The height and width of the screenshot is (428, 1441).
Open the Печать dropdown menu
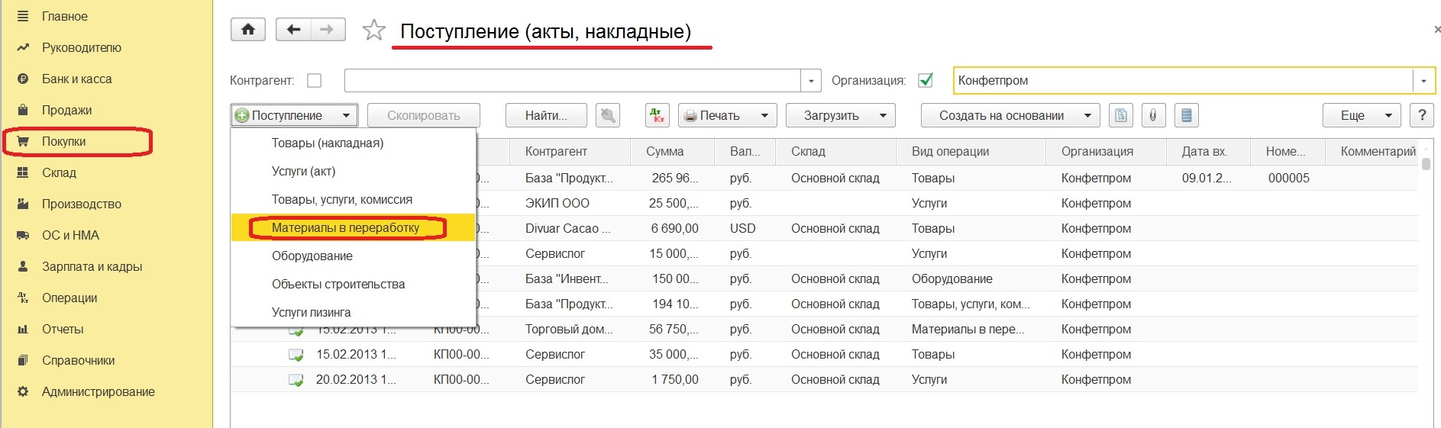click(x=727, y=115)
